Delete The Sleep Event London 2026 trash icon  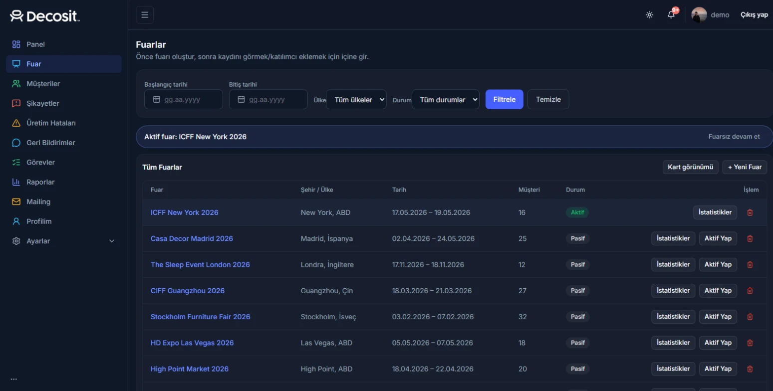click(x=750, y=264)
